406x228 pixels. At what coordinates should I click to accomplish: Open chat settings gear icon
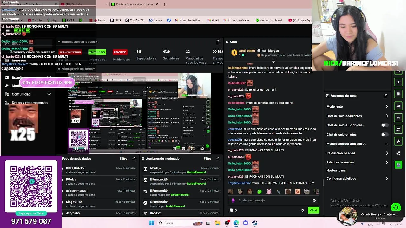click(303, 210)
